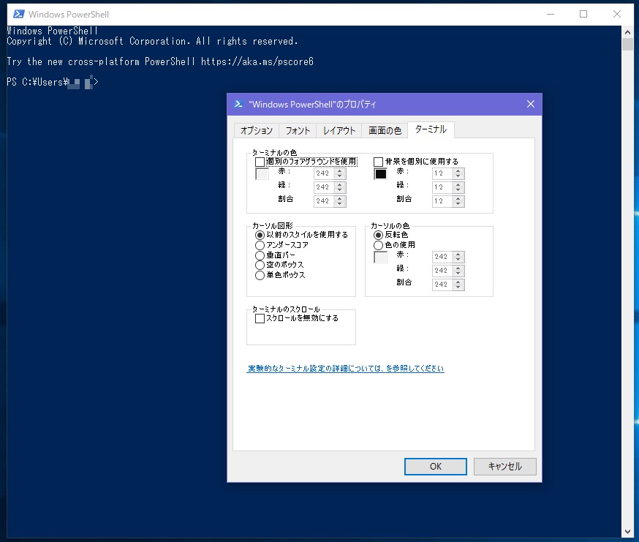Increase the cursor color 緑 value with up arrow
This screenshot has width=639, height=542.
point(458,268)
